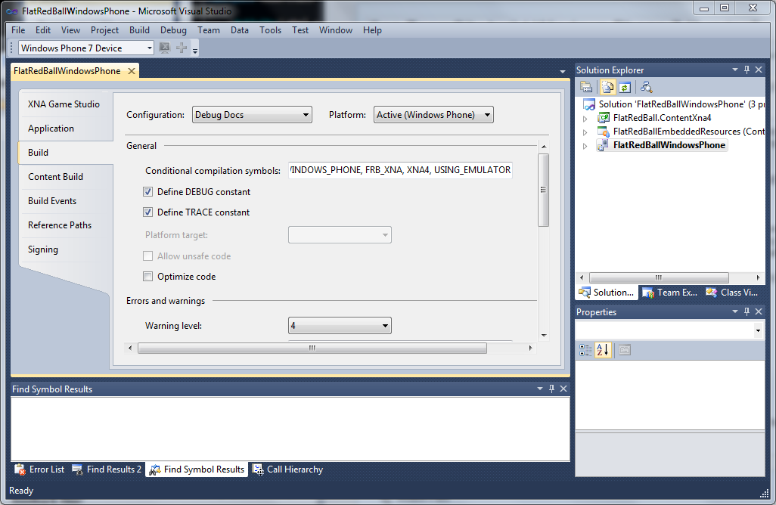Switch to the XNA Game Studio page
The height and width of the screenshot is (505, 776).
pyautogui.click(x=64, y=104)
